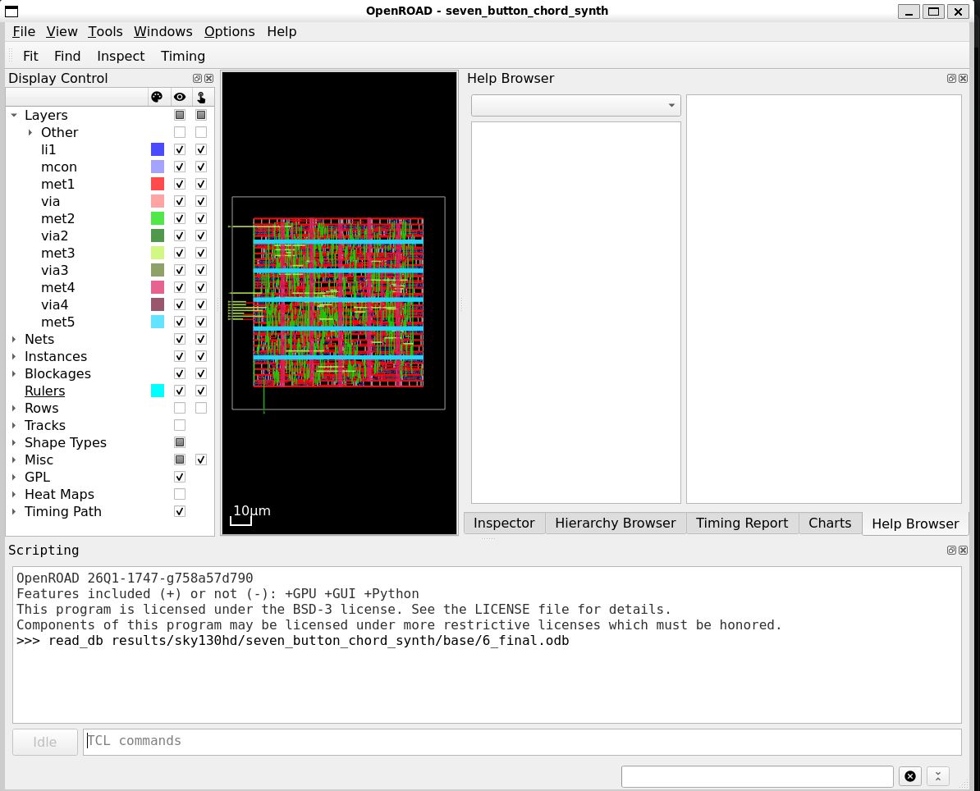Click the color palette column header icon
Image resolution: width=980 pixels, height=791 pixels.
(x=157, y=97)
